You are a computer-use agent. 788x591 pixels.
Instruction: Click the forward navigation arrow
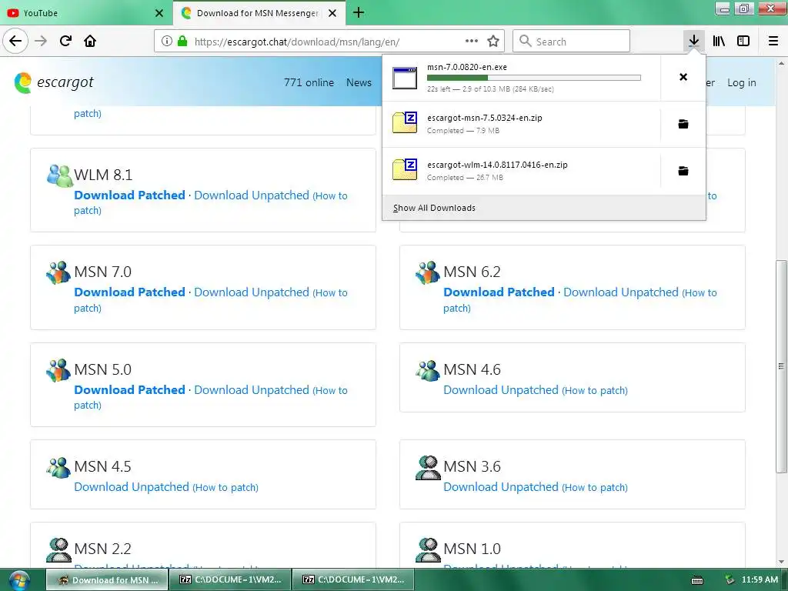tap(41, 41)
